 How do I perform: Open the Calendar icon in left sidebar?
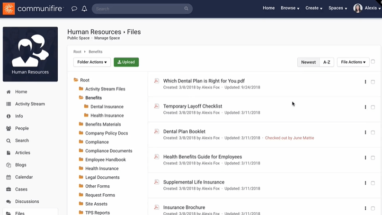coord(9,177)
